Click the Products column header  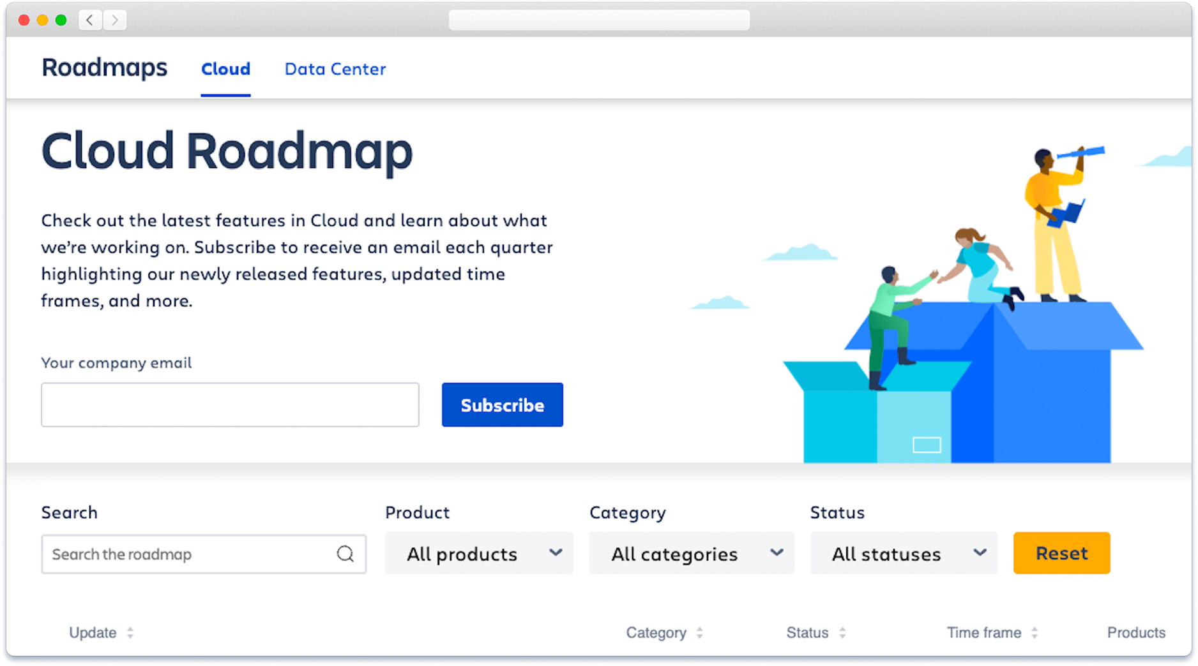click(x=1137, y=632)
